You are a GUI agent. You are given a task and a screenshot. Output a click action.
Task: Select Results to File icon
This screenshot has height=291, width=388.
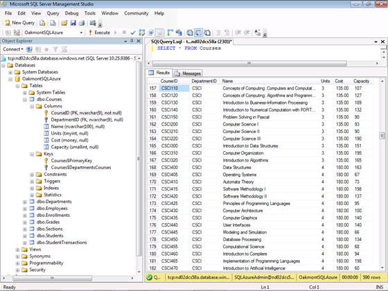coord(208,33)
